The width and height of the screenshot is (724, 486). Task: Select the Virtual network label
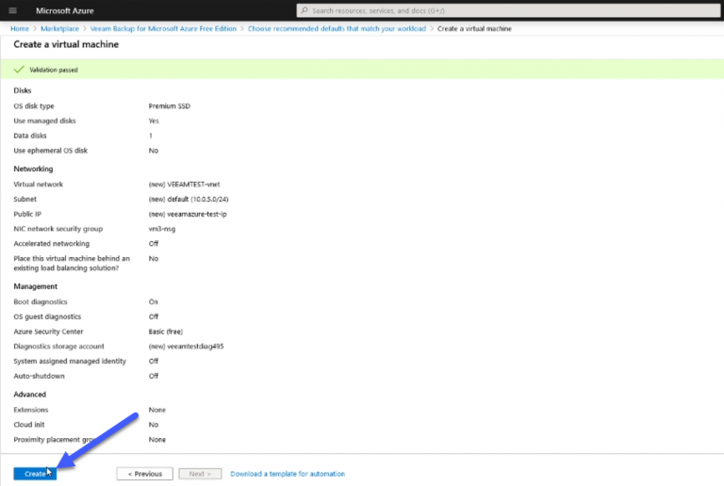tap(39, 184)
